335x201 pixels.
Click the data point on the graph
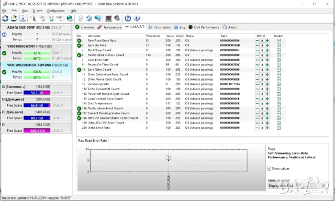(169, 158)
